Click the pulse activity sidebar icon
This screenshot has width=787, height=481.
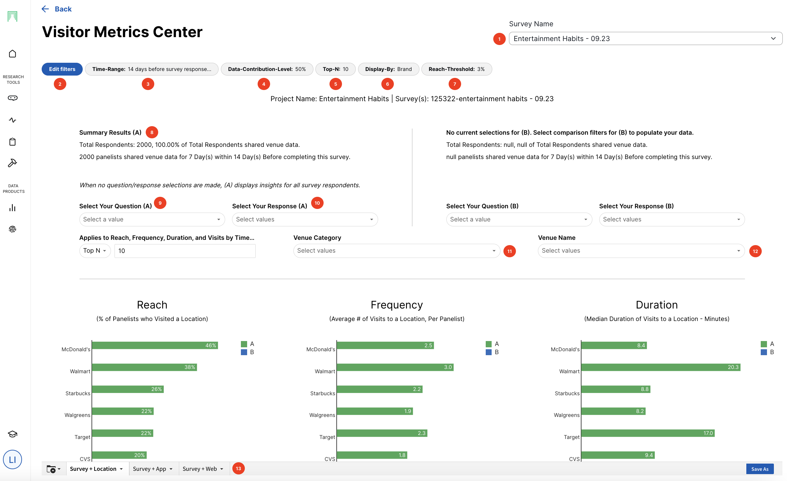tap(12, 120)
